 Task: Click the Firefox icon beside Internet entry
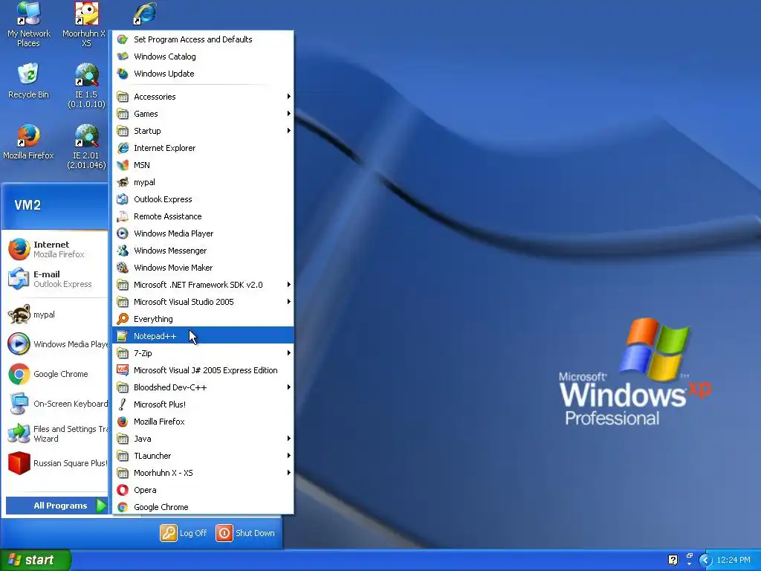pos(19,250)
